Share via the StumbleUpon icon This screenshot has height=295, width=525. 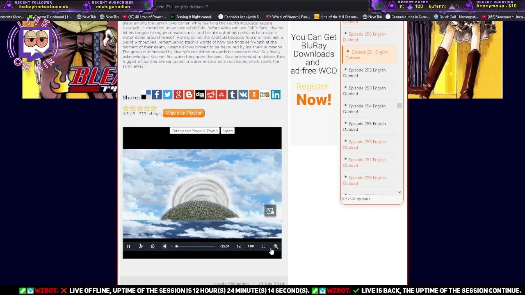[221, 95]
